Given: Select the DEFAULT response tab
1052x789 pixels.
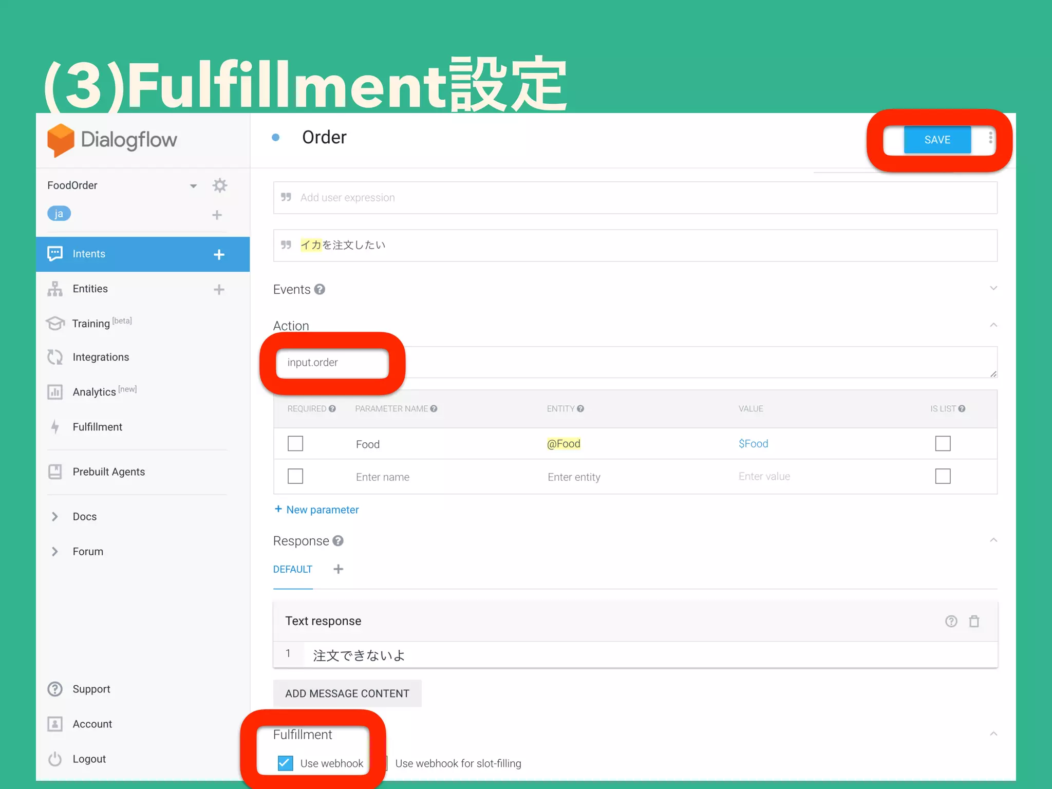Looking at the screenshot, I should click(x=293, y=570).
